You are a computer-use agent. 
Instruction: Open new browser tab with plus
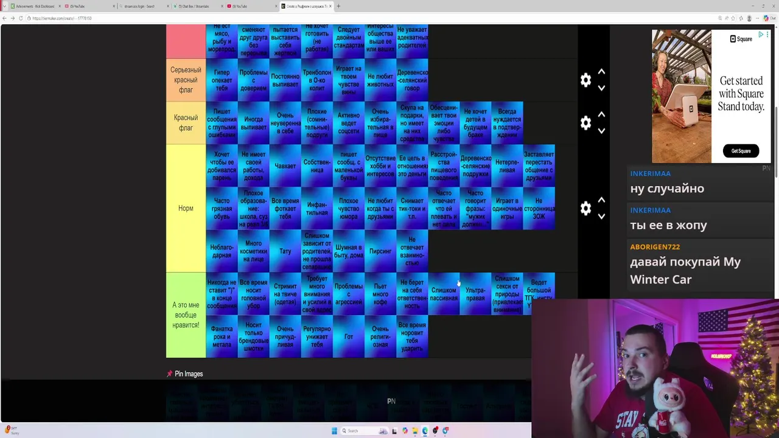click(338, 6)
